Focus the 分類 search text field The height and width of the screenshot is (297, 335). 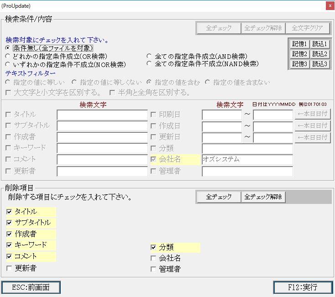[x=247, y=149]
